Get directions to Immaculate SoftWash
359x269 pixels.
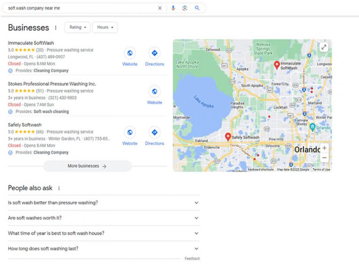(155, 53)
